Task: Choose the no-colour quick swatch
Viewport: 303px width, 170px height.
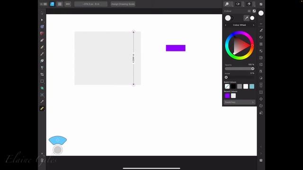Action: 227,86
